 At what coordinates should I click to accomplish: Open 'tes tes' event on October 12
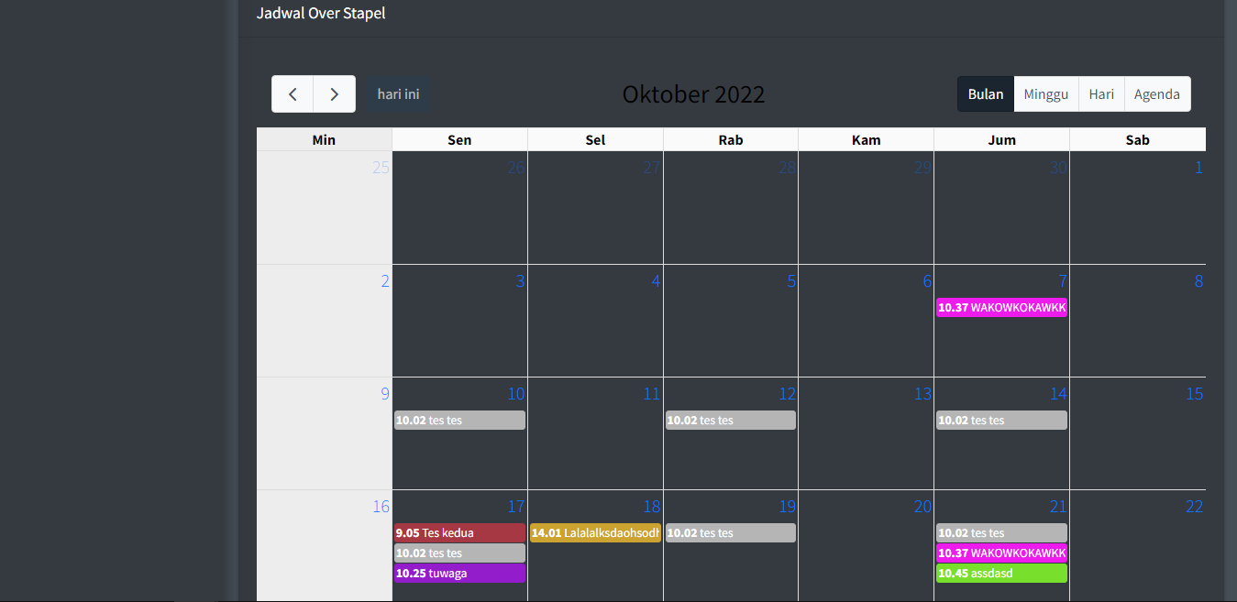click(731, 421)
